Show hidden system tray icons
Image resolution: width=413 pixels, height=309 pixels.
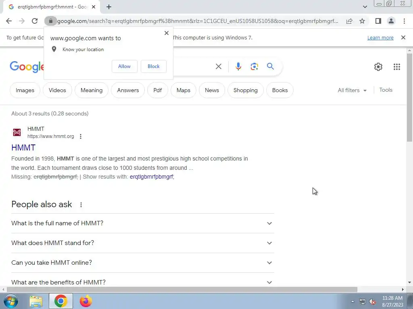353,301
